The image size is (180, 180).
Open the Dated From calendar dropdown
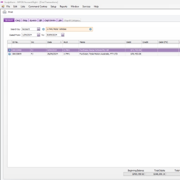[x=38, y=35]
